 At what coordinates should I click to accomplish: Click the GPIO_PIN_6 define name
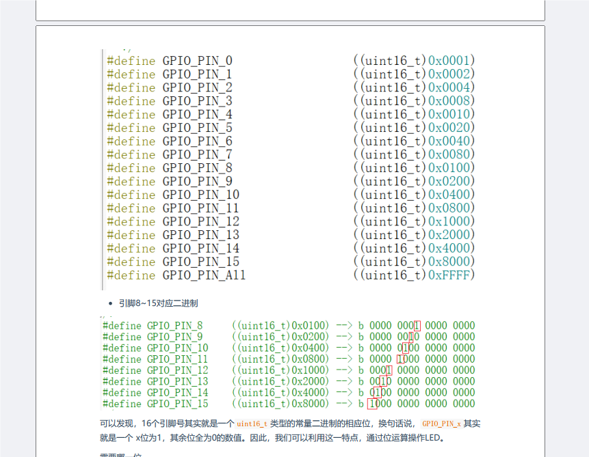(197, 141)
